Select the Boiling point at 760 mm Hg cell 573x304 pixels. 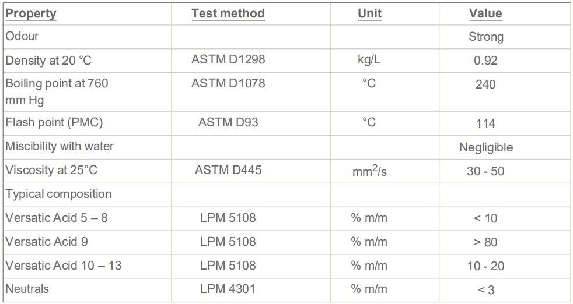[x=57, y=91]
